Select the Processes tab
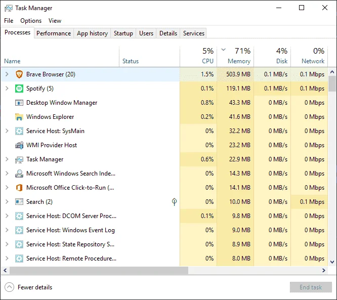This screenshot has width=337, height=300. pyautogui.click(x=17, y=32)
